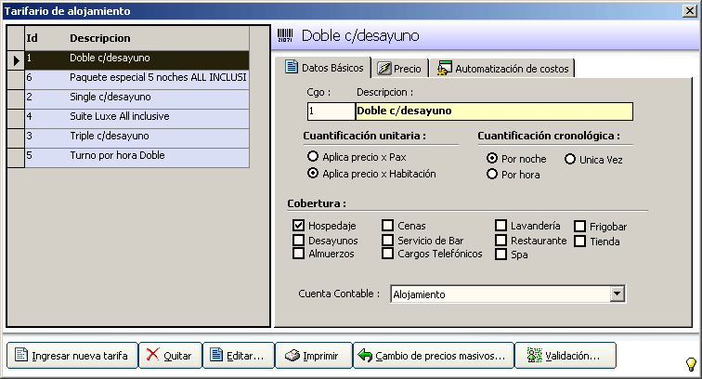
Task: Select the Datos Básicos tab
Action: (324, 68)
